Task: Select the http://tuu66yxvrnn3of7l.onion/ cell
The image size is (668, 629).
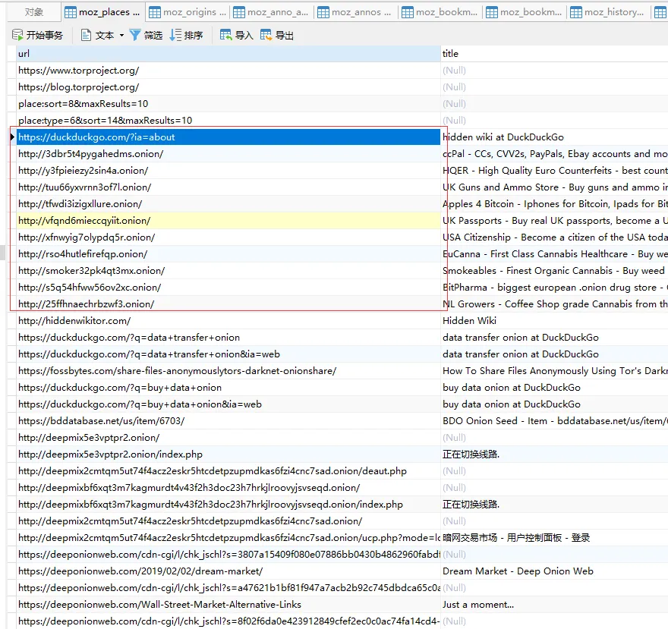Action: click(228, 187)
